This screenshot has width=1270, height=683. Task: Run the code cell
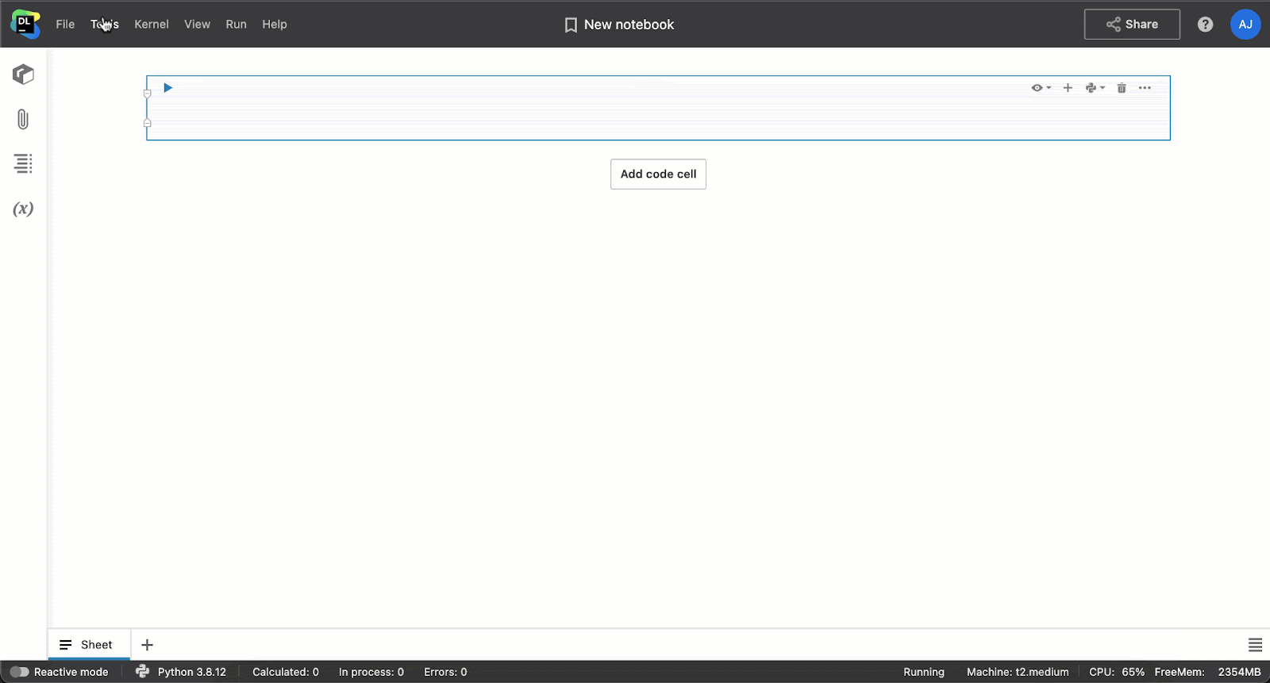pyautogui.click(x=167, y=88)
